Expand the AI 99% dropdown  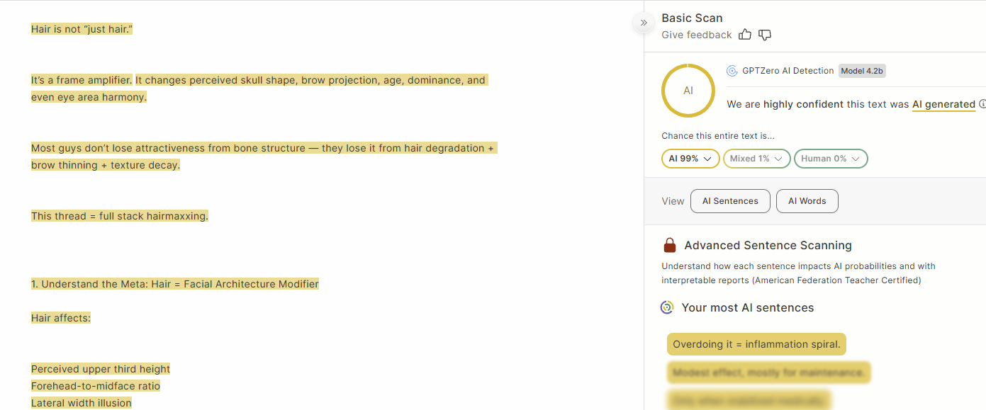click(x=690, y=159)
